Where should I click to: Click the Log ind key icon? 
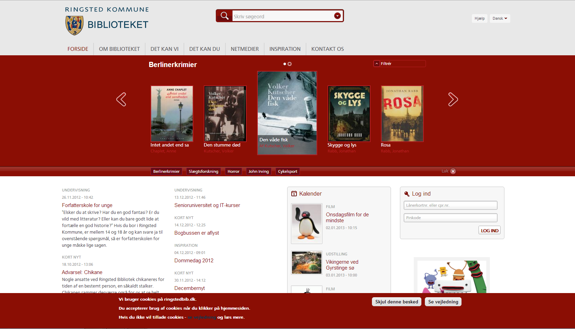coord(407,194)
